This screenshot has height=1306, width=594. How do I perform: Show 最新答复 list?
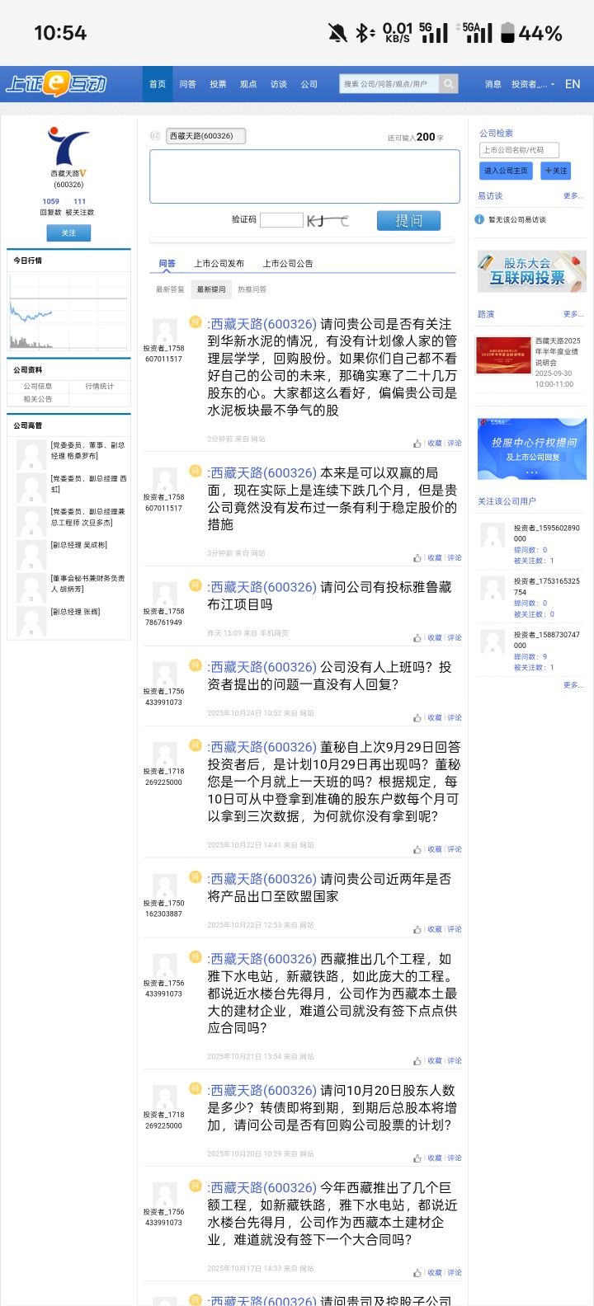[170, 289]
